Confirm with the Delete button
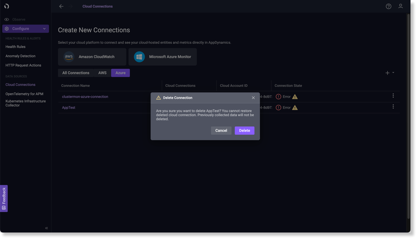The width and height of the screenshot is (416, 238). click(x=244, y=130)
